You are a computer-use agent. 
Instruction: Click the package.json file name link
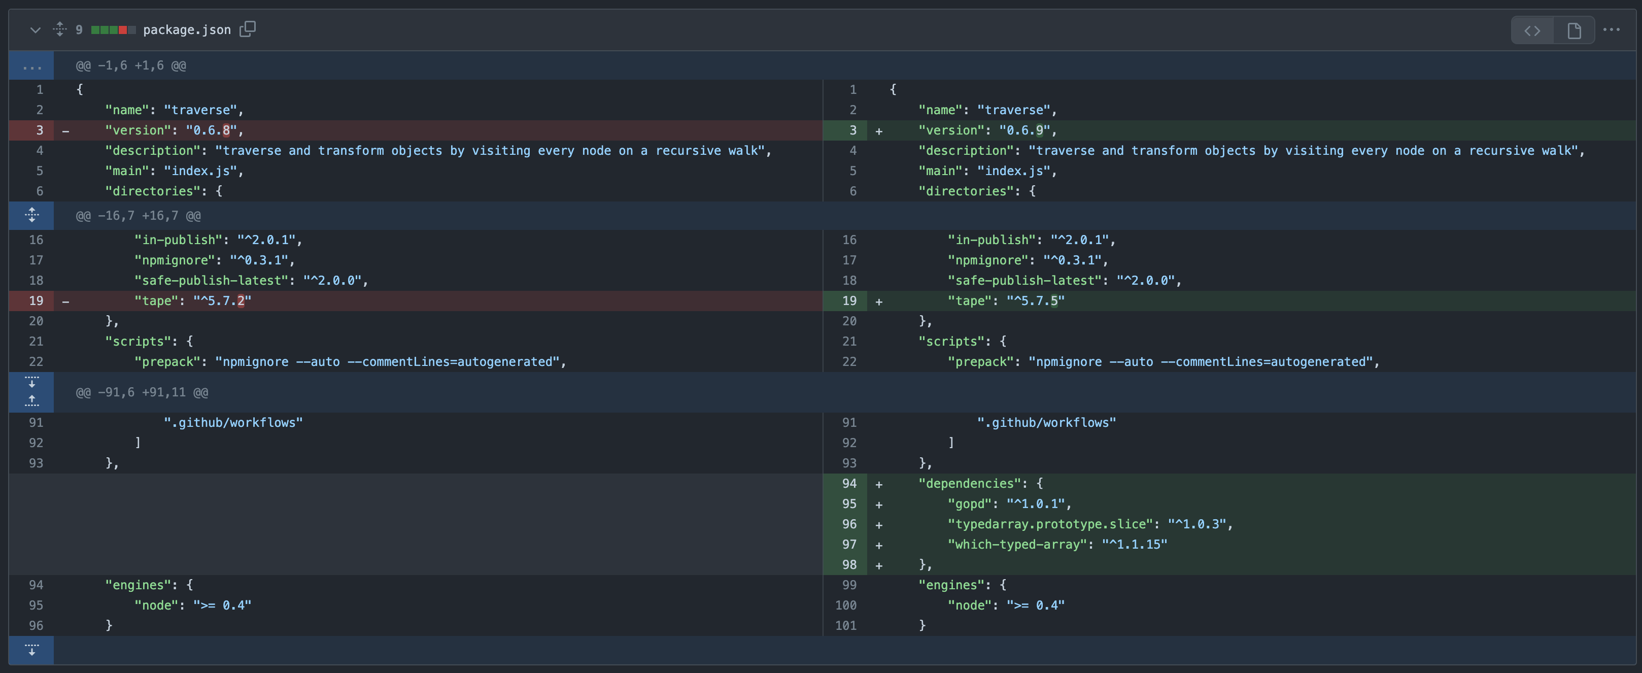click(x=187, y=30)
